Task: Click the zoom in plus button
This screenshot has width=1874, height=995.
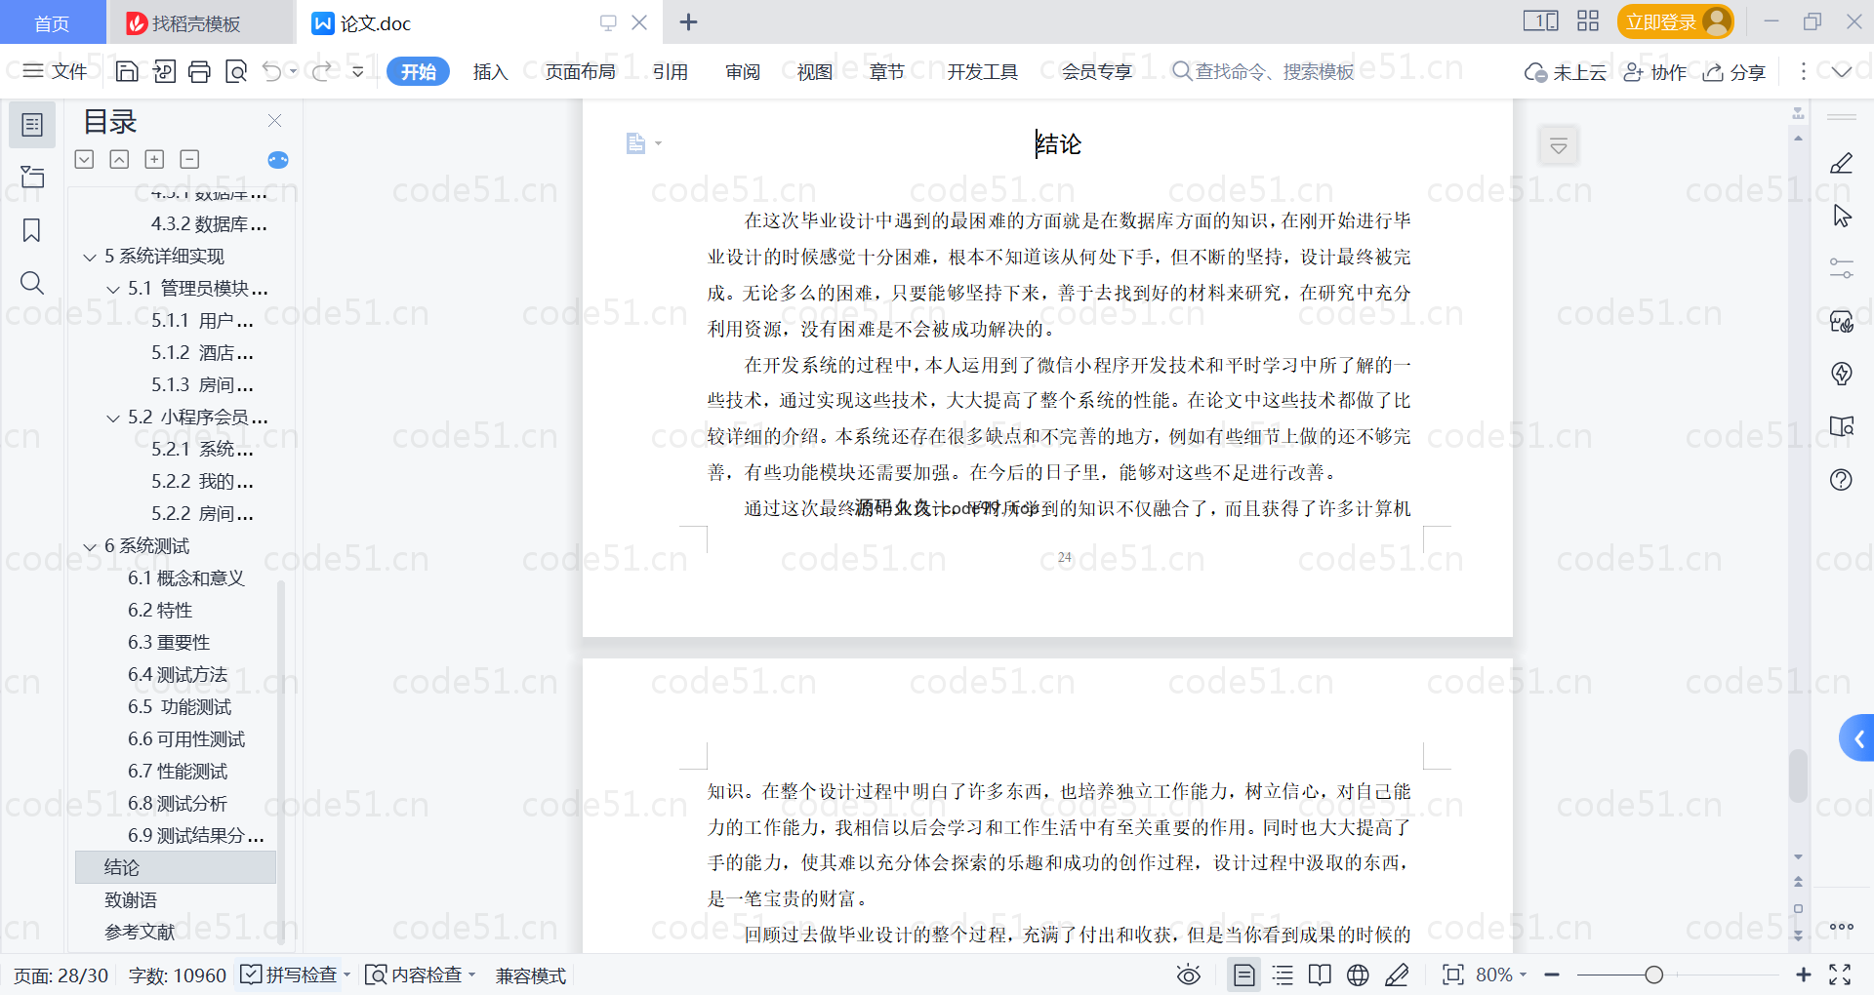Action: click(x=1803, y=975)
